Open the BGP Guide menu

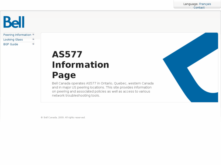tap(11, 44)
